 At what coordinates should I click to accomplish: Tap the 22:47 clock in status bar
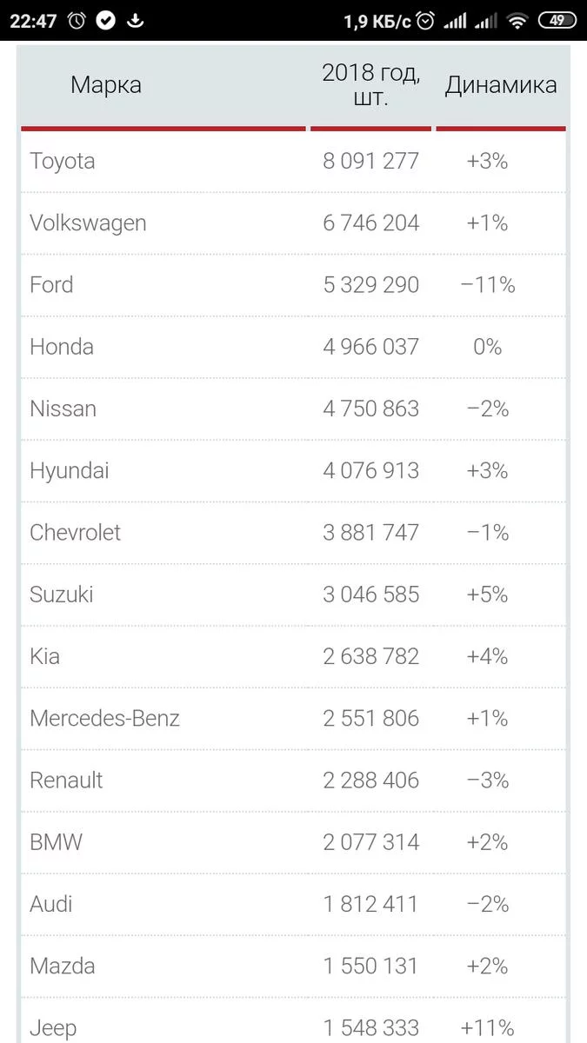(33, 21)
